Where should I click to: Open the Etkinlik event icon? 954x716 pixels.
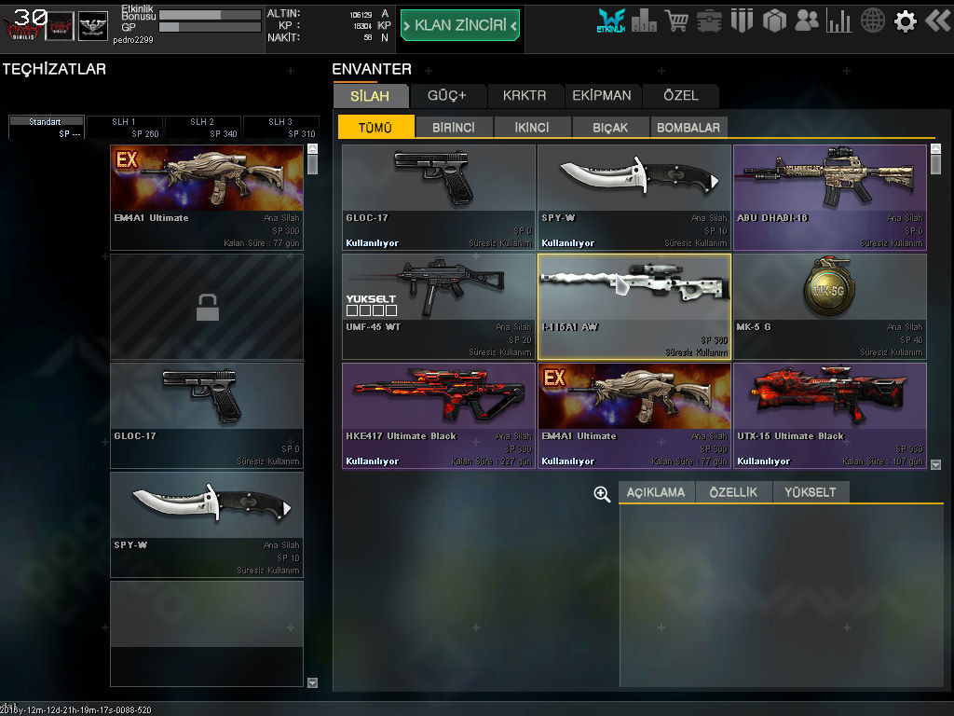point(611,21)
